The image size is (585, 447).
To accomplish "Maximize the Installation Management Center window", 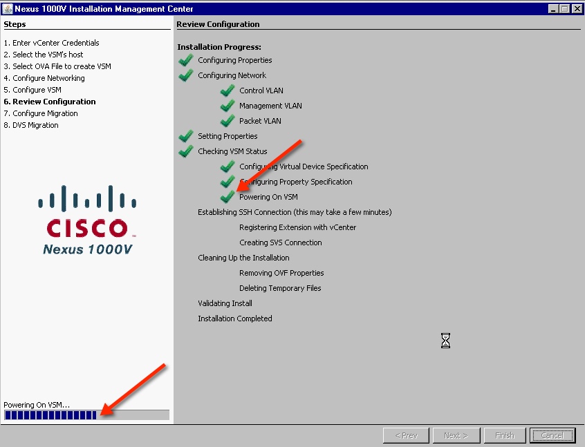I will [x=565, y=8].
